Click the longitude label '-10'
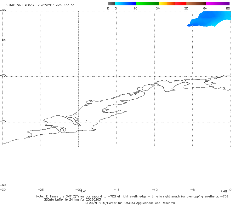 pyautogui.click(x=154, y=190)
